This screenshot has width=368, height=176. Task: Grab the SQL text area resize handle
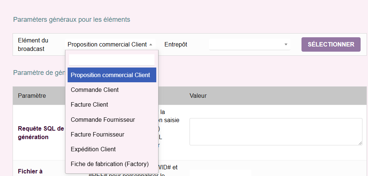pyautogui.click(x=360, y=143)
